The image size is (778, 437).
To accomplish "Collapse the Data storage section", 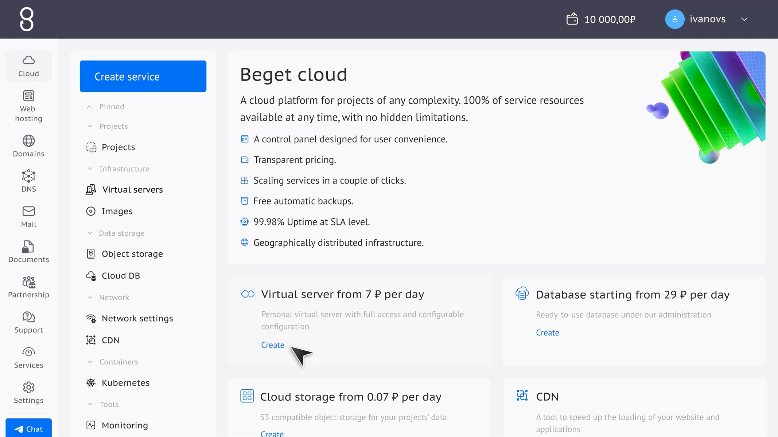I will pos(90,233).
